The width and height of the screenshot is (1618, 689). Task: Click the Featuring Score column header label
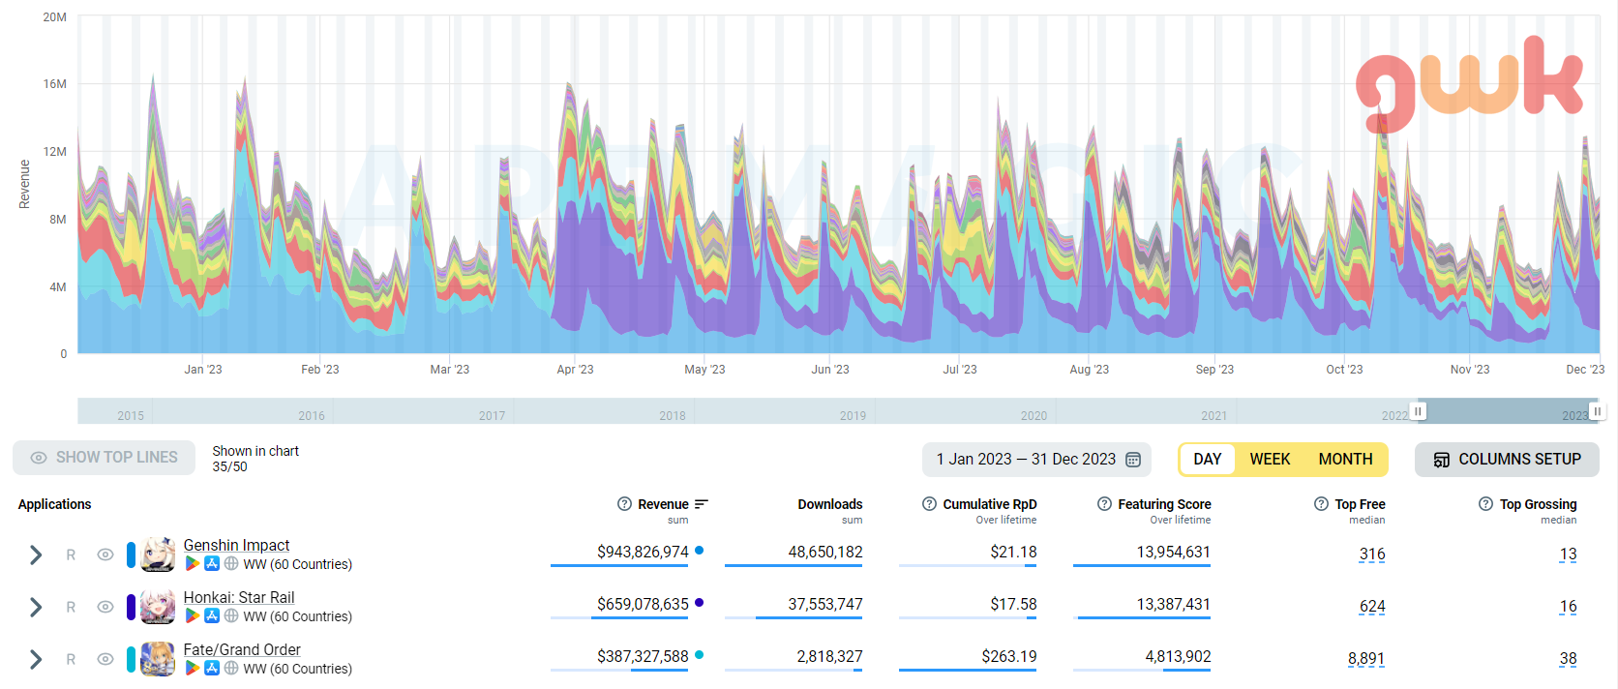coord(1164,504)
